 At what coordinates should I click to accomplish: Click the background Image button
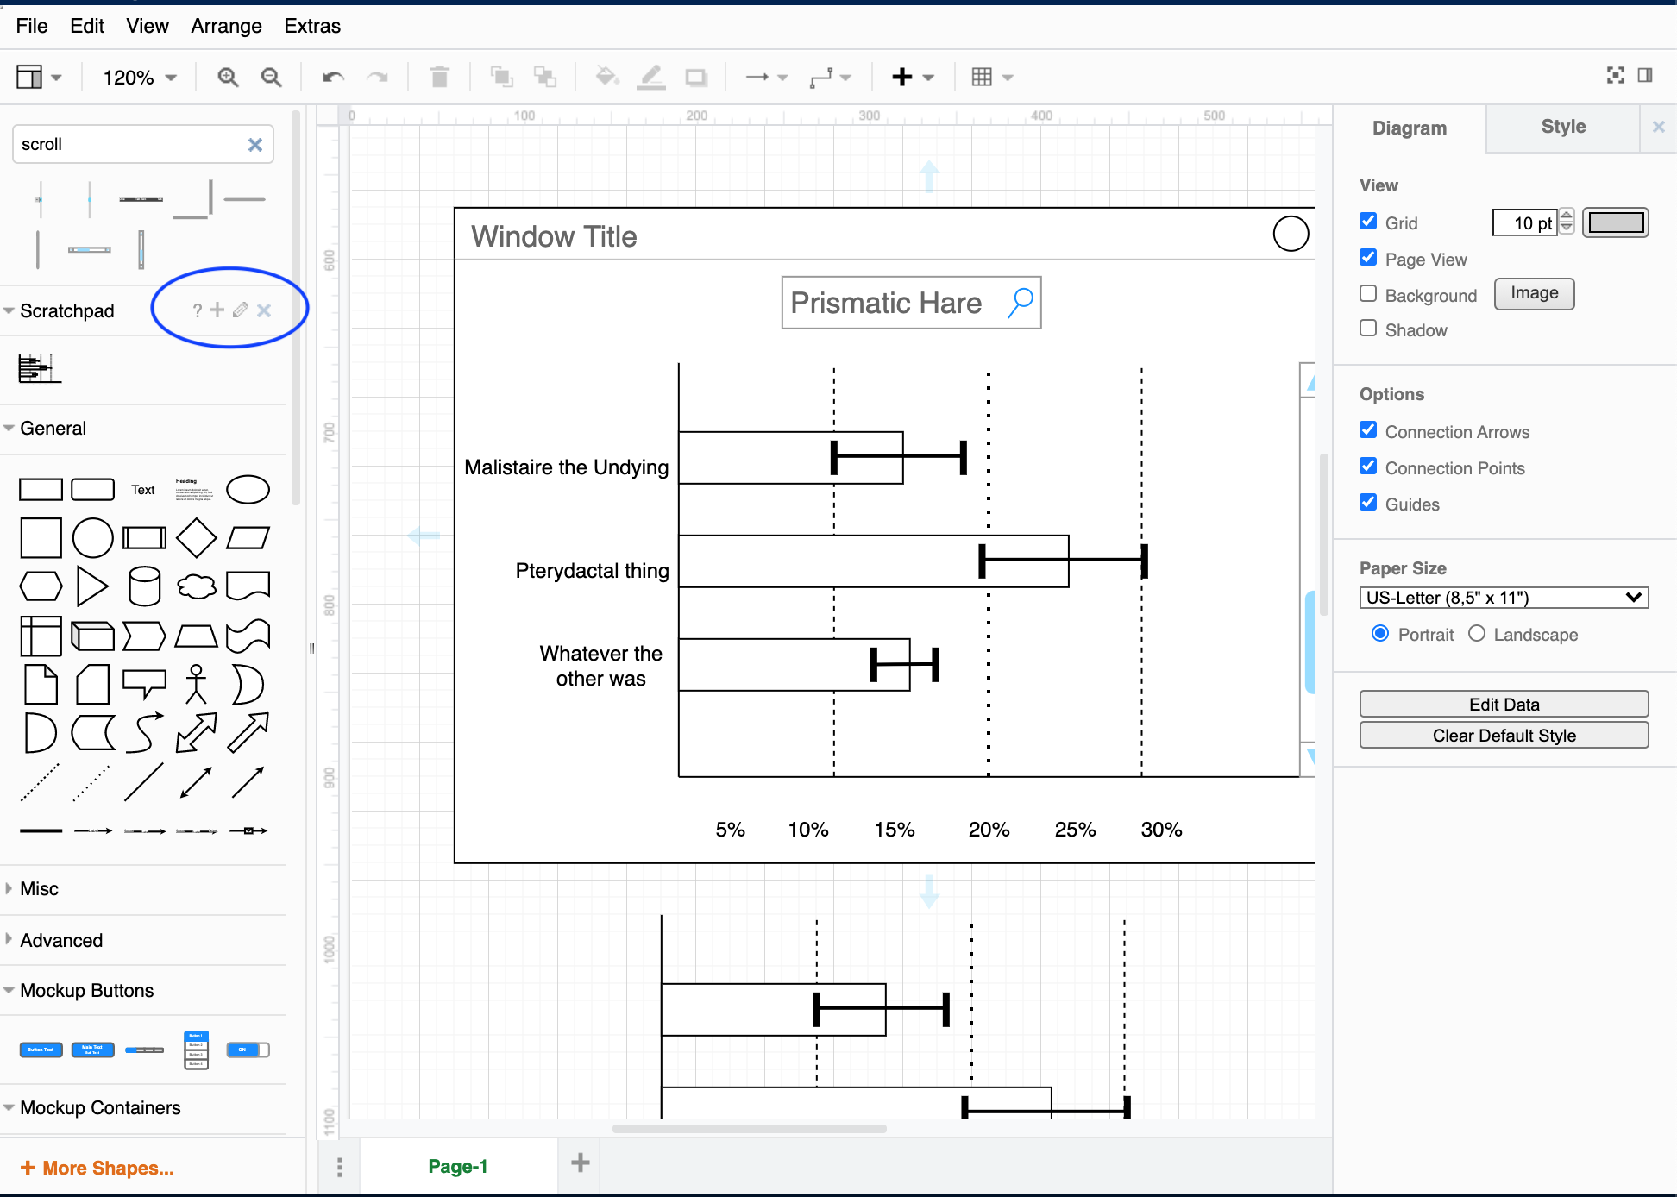coord(1534,293)
